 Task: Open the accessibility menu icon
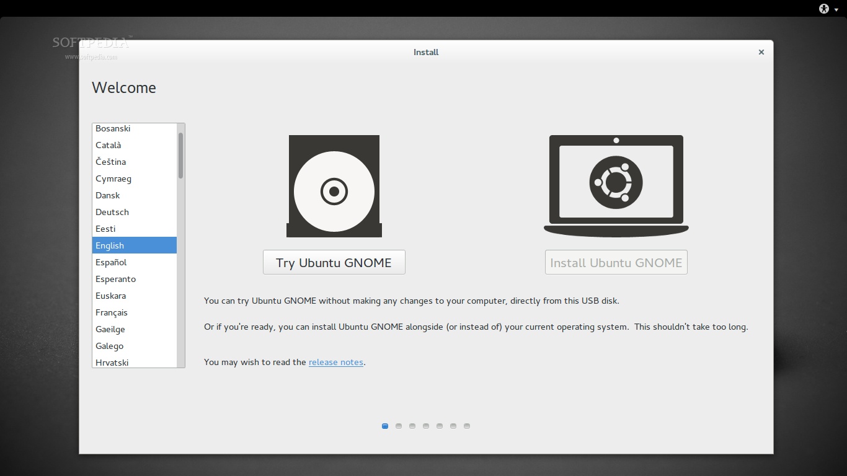[823, 9]
